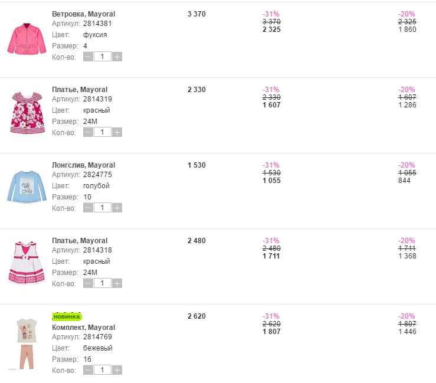The image size is (436, 383).
Task: Open the beige set product thumbnail
Action: click(x=27, y=343)
